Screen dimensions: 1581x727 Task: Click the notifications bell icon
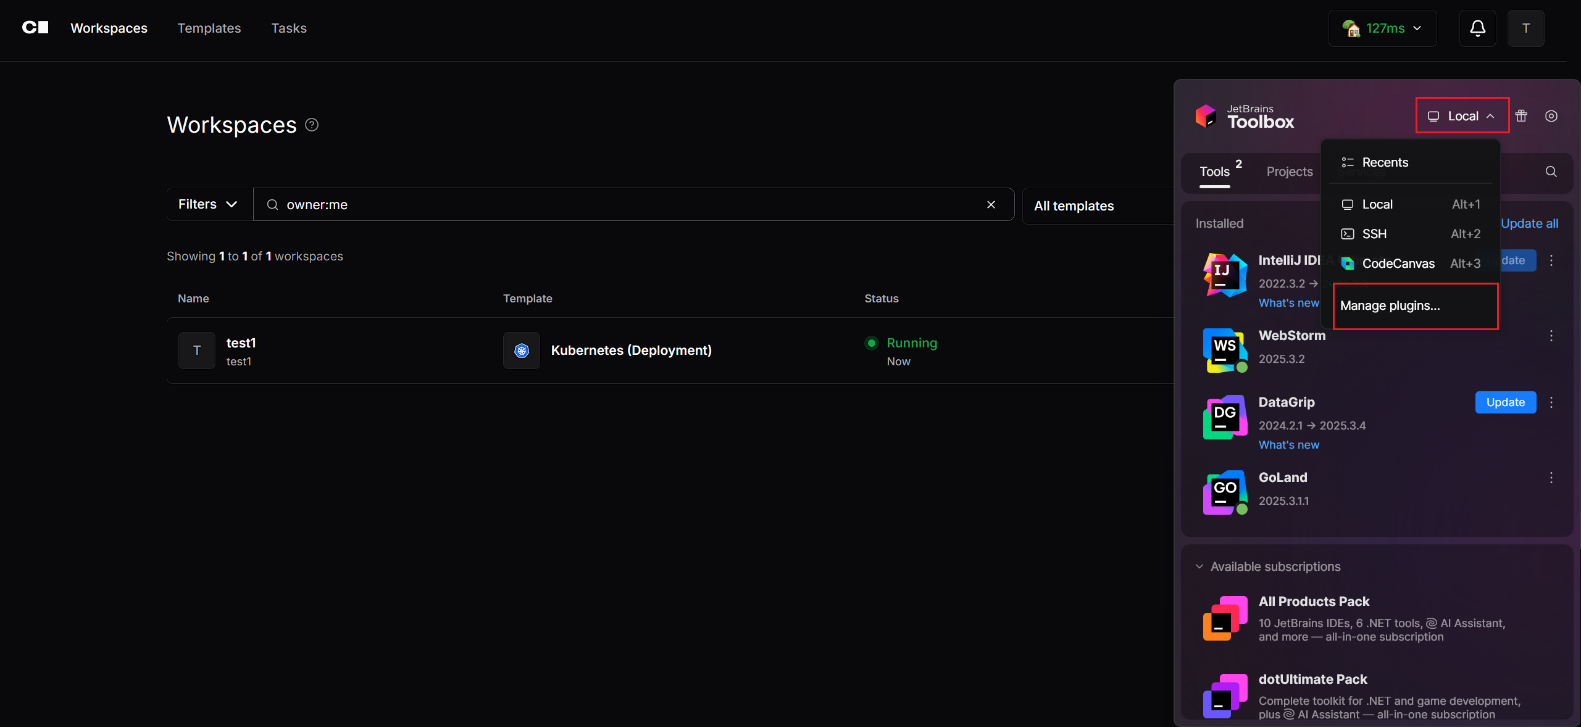click(x=1477, y=28)
